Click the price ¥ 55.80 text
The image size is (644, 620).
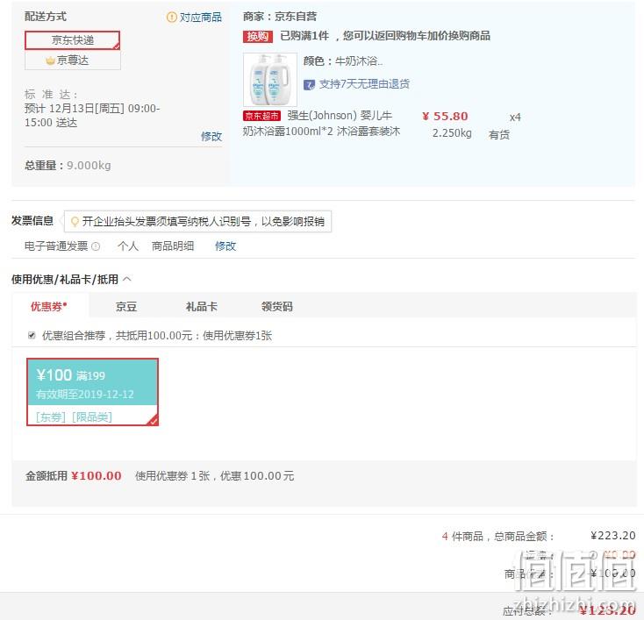click(445, 117)
